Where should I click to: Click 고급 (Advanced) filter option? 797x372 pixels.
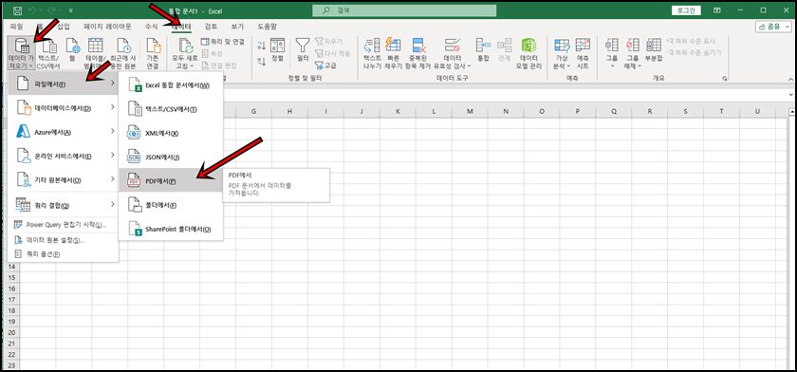pyautogui.click(x=325, y=65)
